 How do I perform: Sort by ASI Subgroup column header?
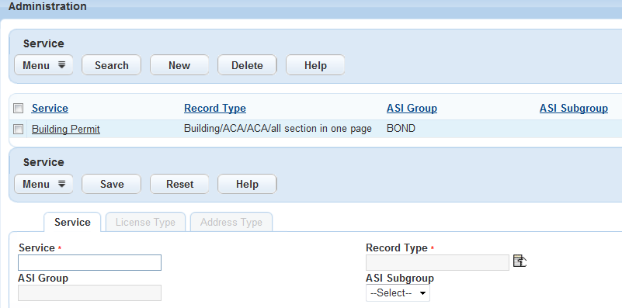coord(574,108)
